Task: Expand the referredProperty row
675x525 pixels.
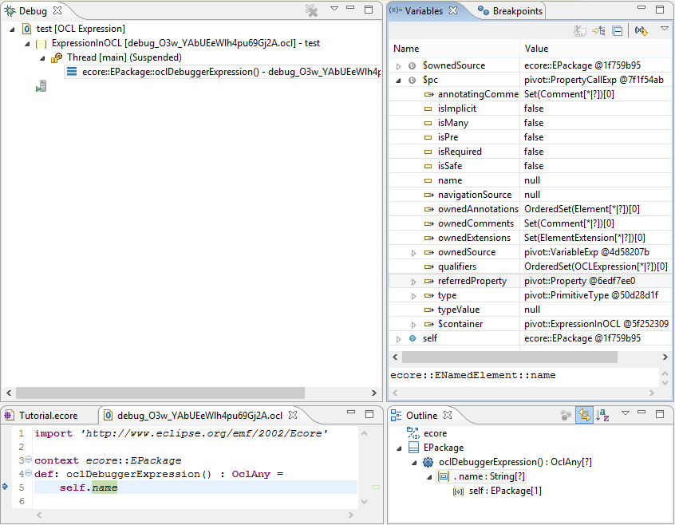Action: [413, 282]
